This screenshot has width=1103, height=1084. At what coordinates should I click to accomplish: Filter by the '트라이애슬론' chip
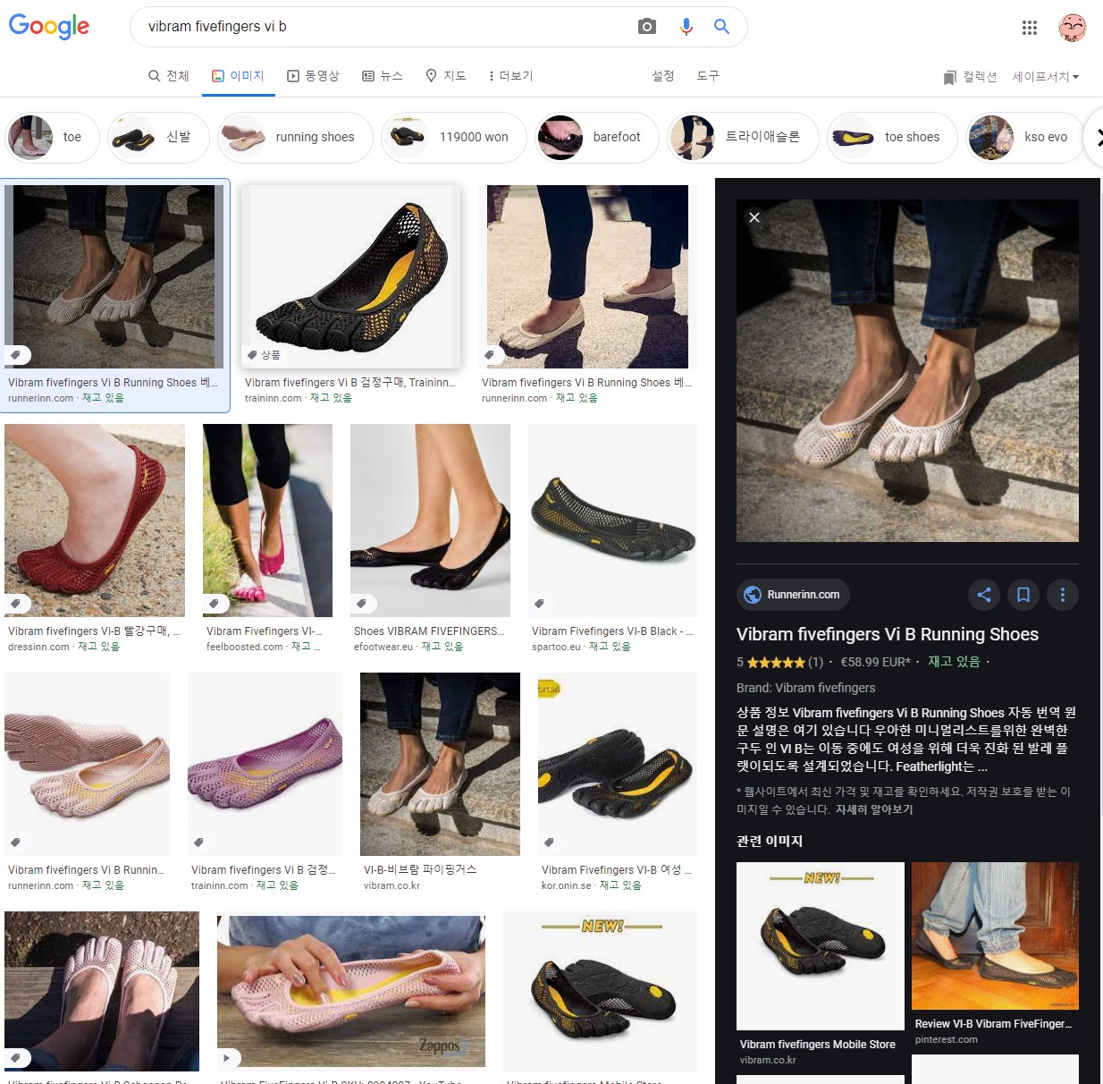tap(743, 138)
